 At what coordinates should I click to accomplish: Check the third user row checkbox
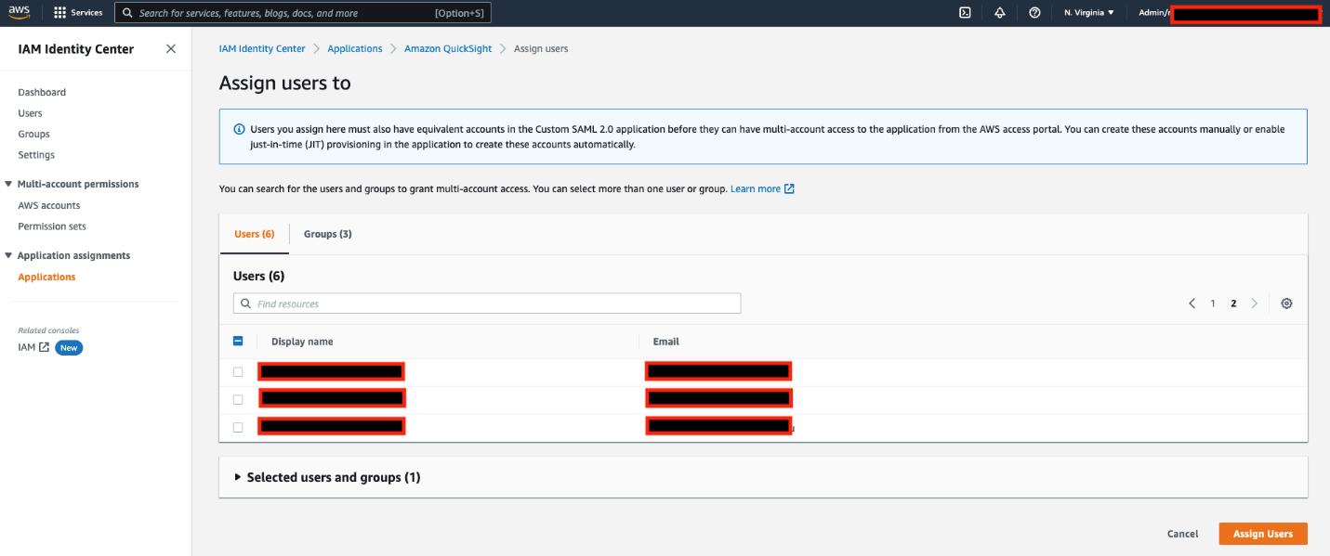coord(238,427)
